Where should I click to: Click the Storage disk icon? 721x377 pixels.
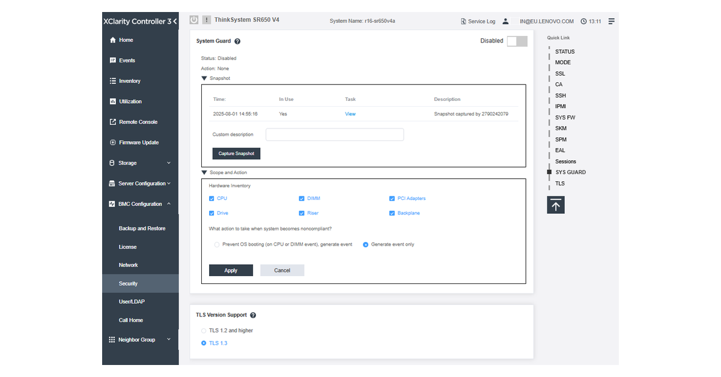[112, 163]
